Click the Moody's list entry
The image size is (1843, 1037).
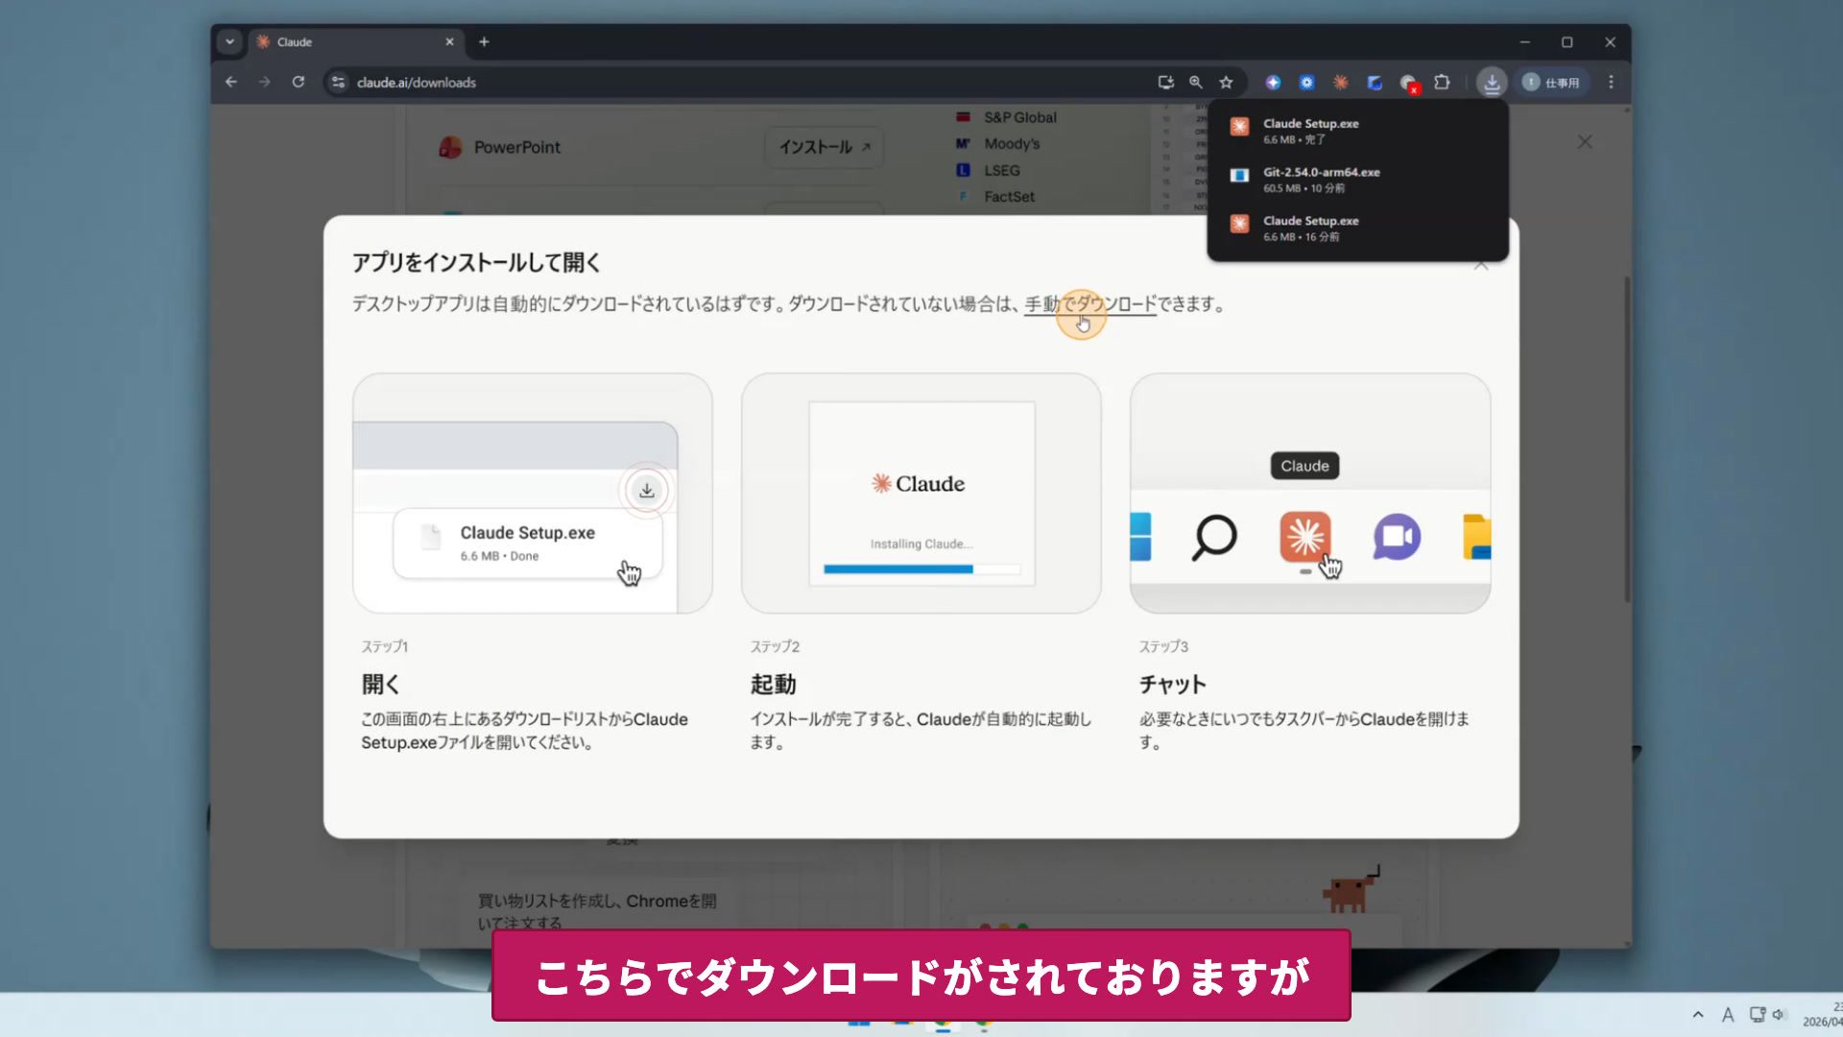pos(1012,144)
